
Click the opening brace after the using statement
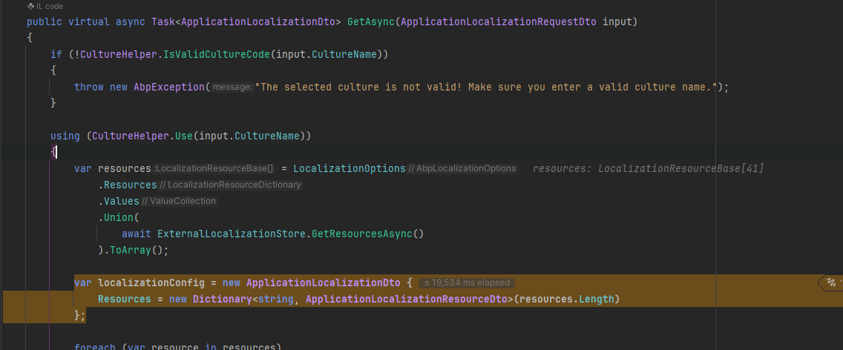click(53, 152)
